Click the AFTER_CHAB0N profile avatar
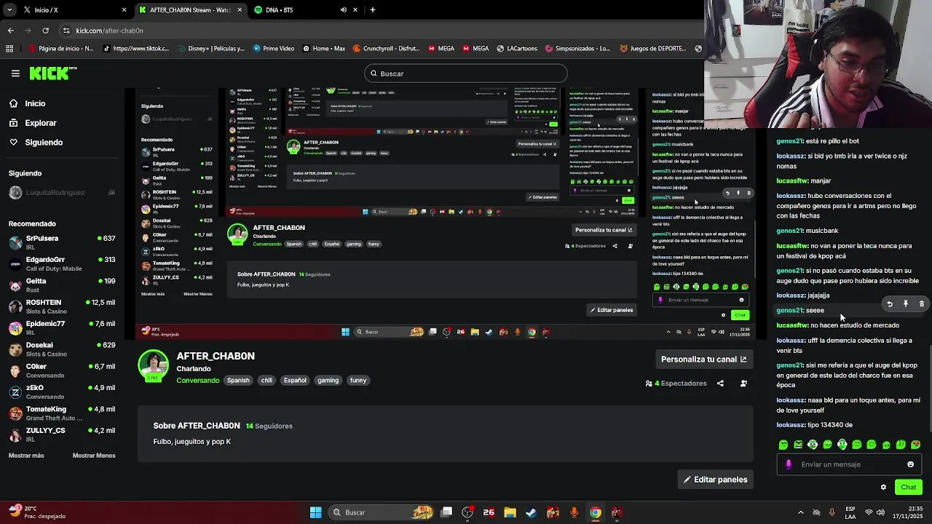Screen dimensions: 932x524 [x=153, y=365]
